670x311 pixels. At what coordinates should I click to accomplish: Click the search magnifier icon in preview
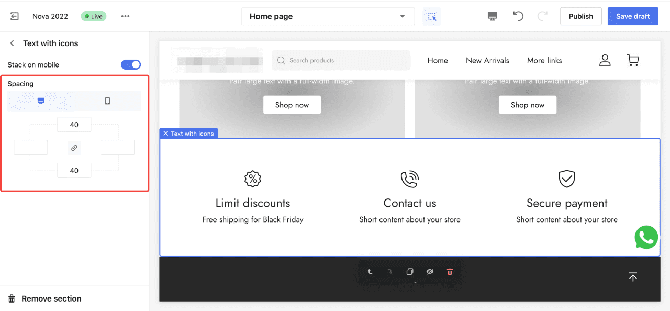click(281, 60)
